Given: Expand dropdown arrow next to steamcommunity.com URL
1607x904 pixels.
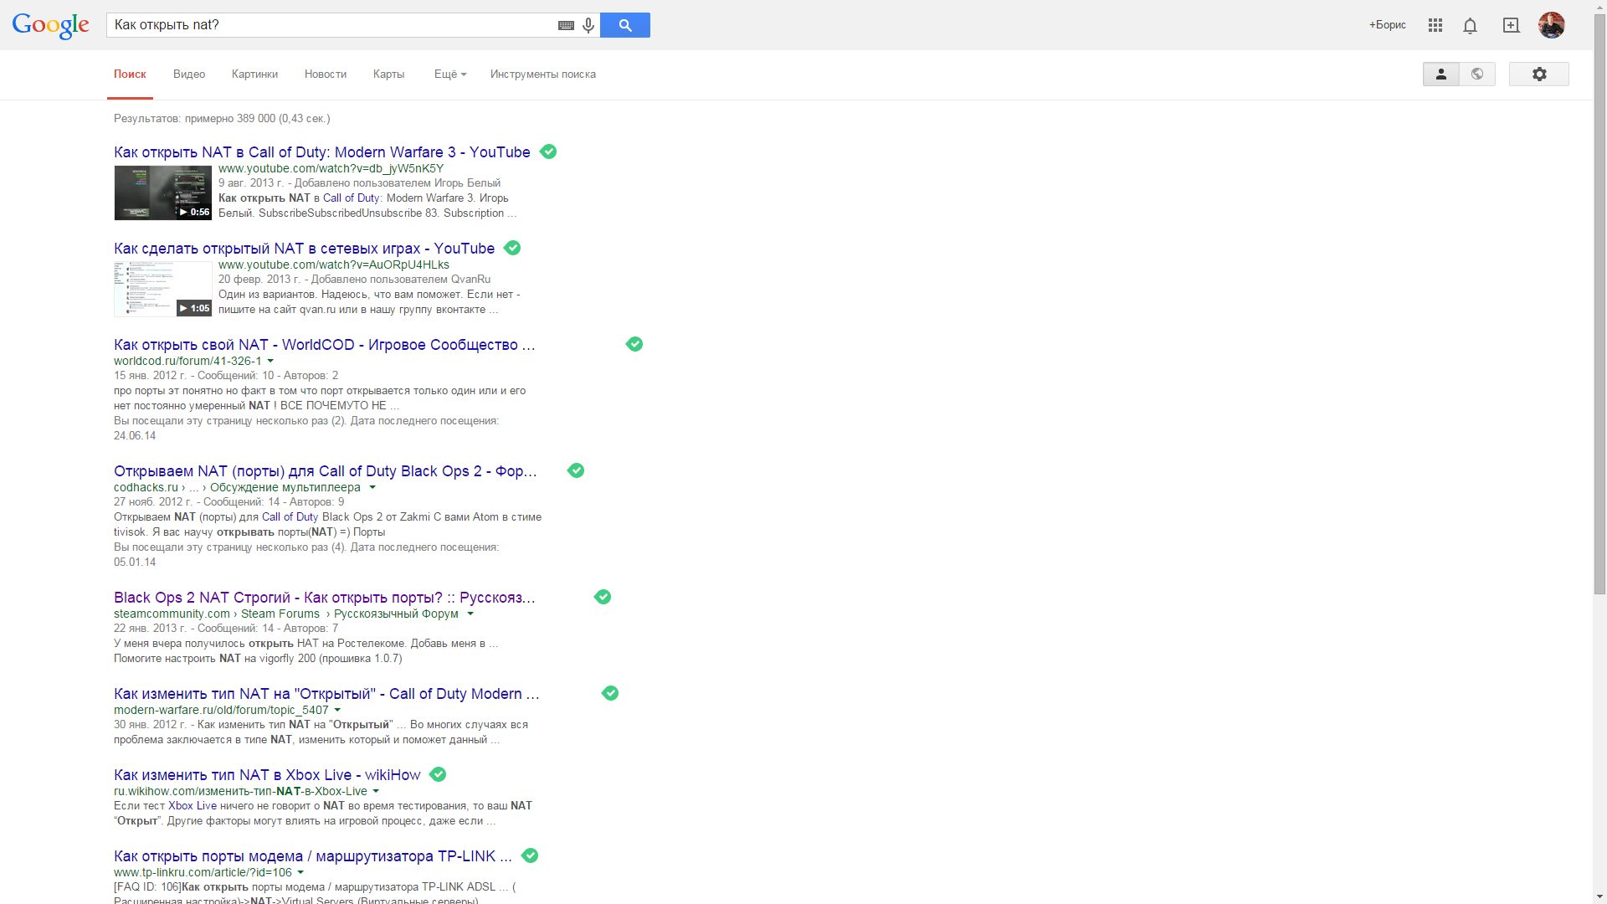Looking at the screenshot, I should coord(470,614).
